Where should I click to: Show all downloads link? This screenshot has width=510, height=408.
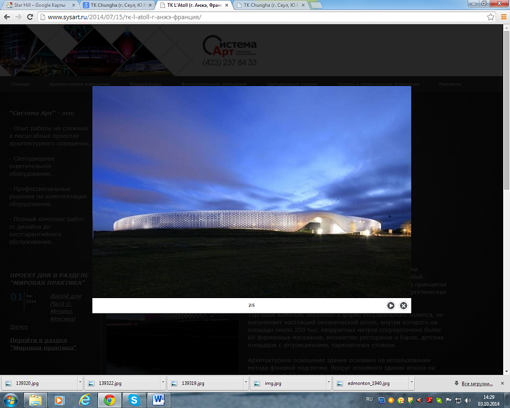click(477, 384)
